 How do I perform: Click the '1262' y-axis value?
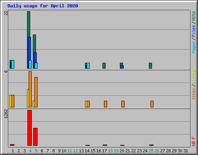point(6,114)
